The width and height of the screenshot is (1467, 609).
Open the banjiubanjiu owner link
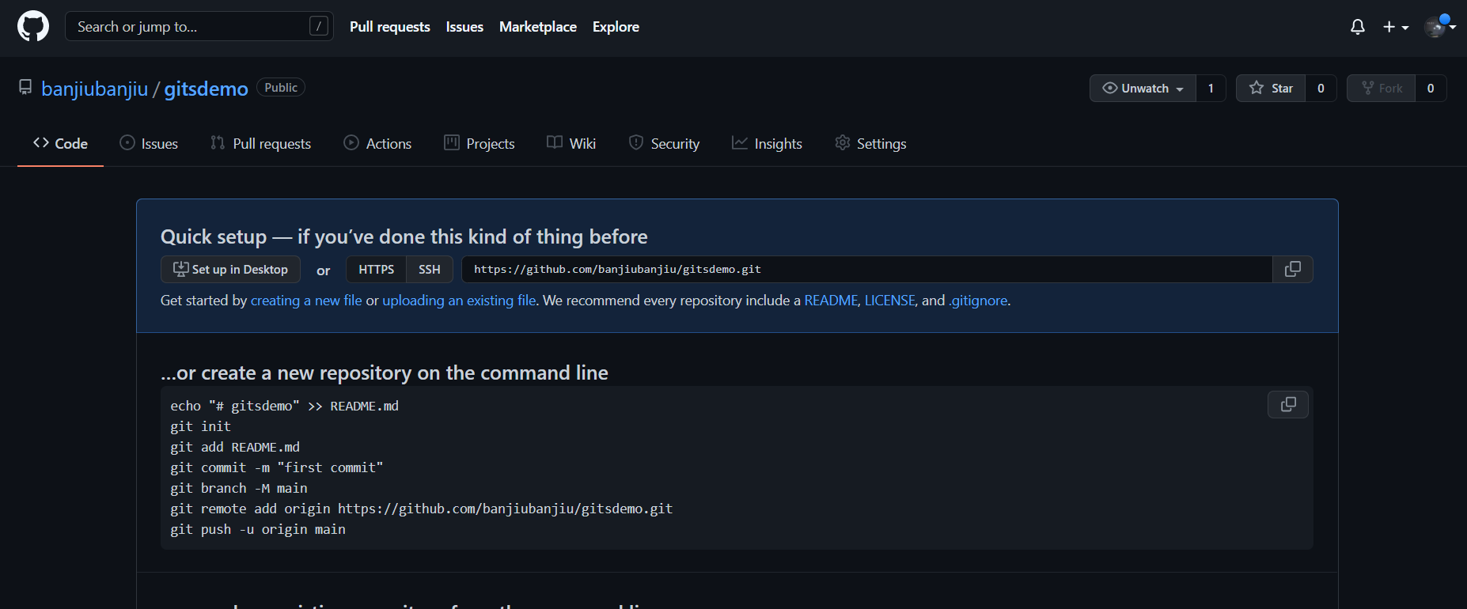(95, 89)
